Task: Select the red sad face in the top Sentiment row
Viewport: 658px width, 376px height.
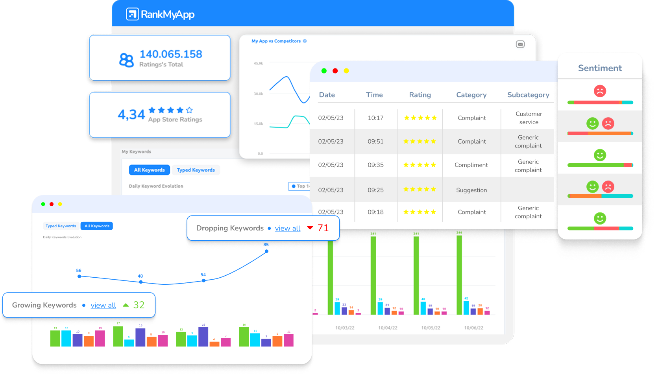Action: click(599, 92)
